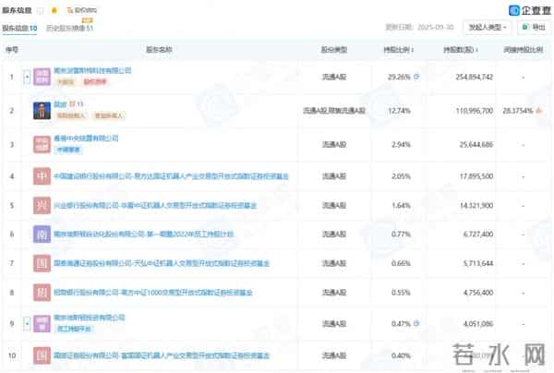This screenshot has height=373, width=554.
Task: Click the orange dot icon in the header
Action: coord(54,10)
